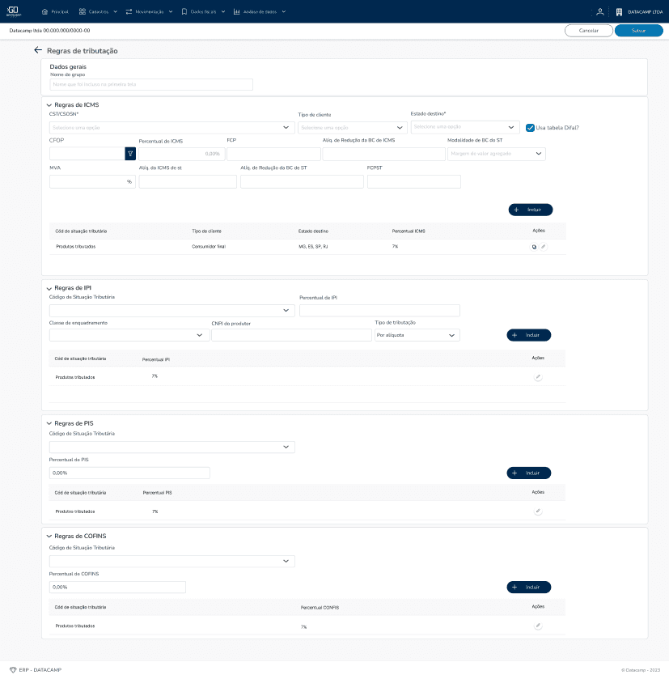The width and height of the screenshot is (669, 679).
Task: Click the MG, ES, SP, RJ cell
Action: tap(313, 246)
